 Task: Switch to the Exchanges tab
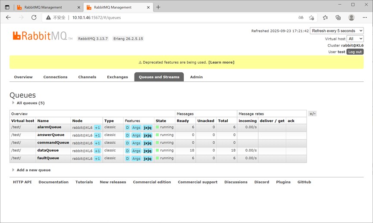117,77
